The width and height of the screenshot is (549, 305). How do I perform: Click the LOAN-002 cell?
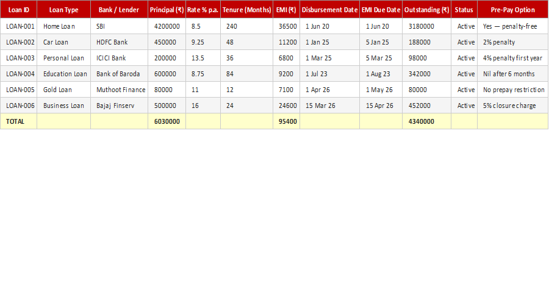[18, 42]
